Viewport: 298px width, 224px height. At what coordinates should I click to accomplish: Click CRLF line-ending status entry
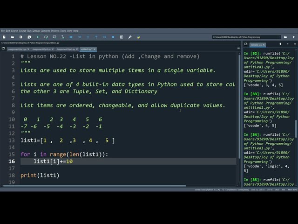tap(277, 190)
